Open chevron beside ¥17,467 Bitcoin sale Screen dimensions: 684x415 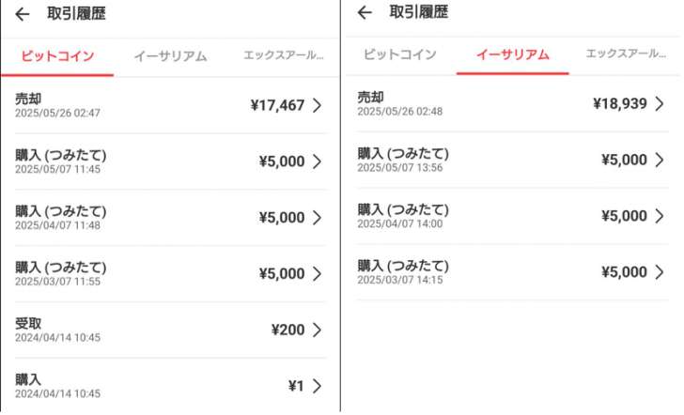point(318,105)
